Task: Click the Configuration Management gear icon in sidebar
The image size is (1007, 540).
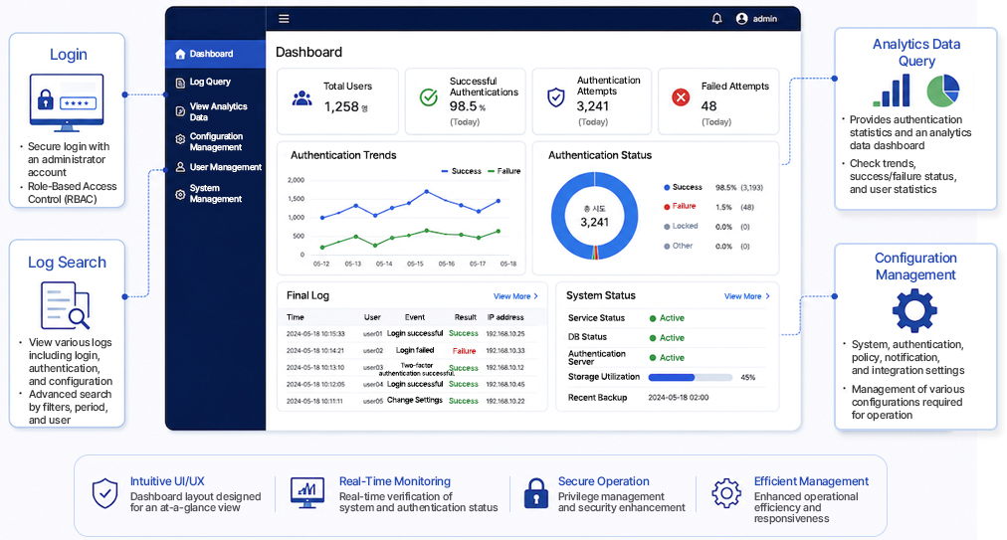Action: tap(180, 138)
